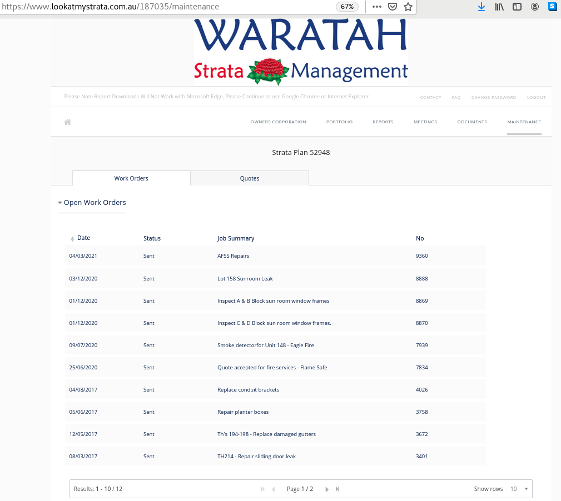This screenshot has height=501, width=561.
Task: Click the Page 1 / 2 indicator
Action: (x=300, y=489)
